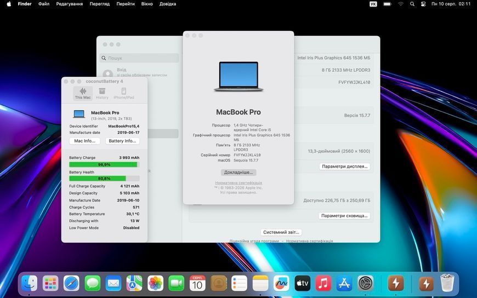Click the Mac Info... button
The height and width of the screenshot is (298, 477).
tap(84, 141)
